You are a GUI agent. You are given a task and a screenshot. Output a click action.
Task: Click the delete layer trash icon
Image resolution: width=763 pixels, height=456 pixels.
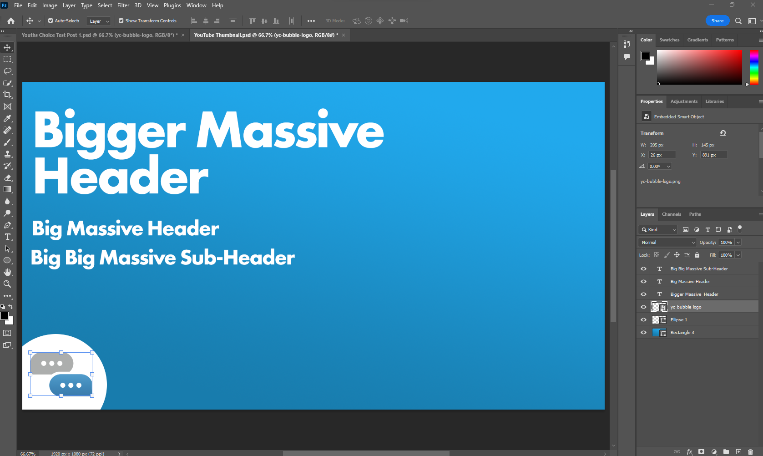pos(750,452)
